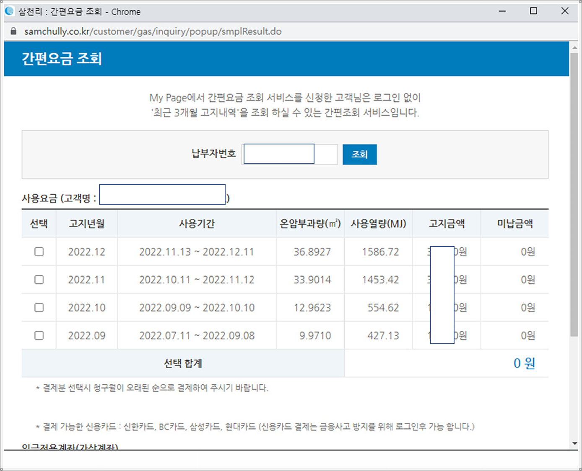The height and width of the screenshot is (471, 582).
Task: Click the usage value 12.9623
Action: click(x=312, y=308)
